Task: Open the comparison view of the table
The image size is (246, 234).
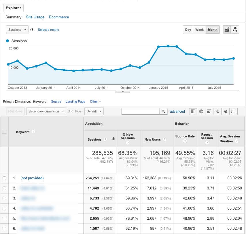Action: (217, 111)
